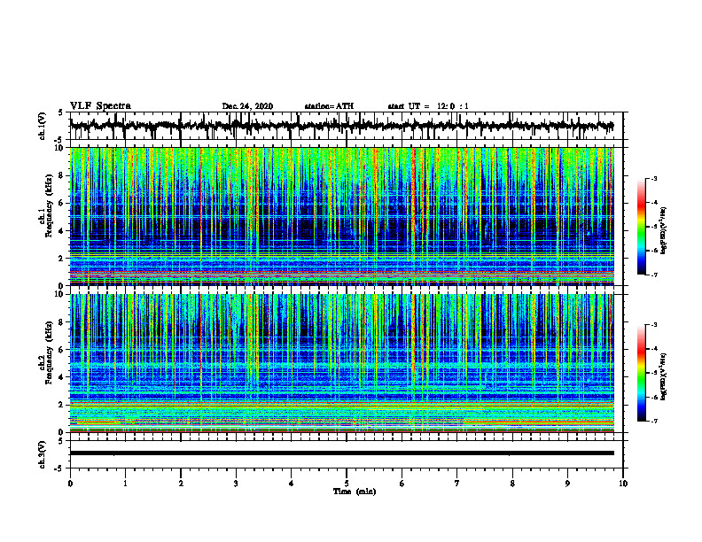Click time axis tick label '7'
Image resolution: width=702 pixels, height=542 pixels.
(457, 484)
